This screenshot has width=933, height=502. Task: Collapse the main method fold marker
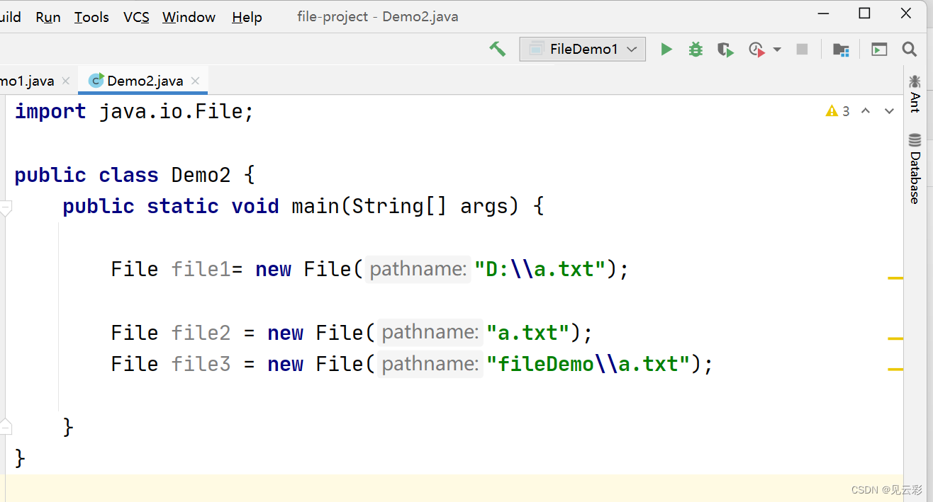point(6,208)
